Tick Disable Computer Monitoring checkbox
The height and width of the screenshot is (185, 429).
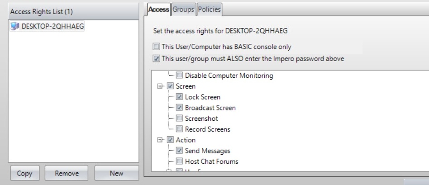[x=180, y=76]
